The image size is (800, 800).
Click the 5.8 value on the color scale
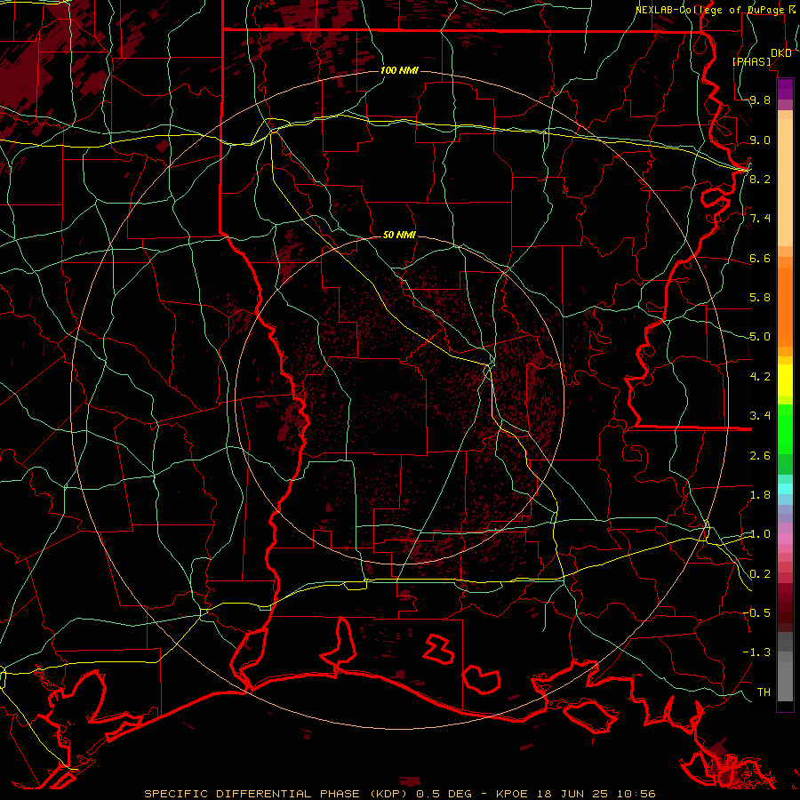point(760,298)
